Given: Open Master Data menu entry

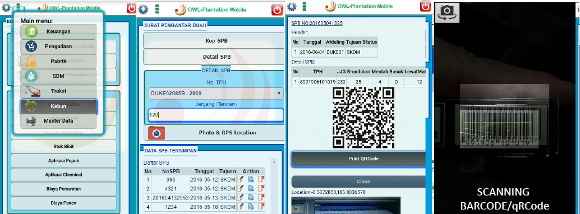Looking at the screenshot, I should pyautogui.click(x=58, y=121).
